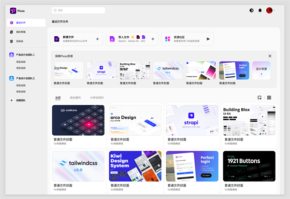Click the Adobe XD icon on 导入文件
This screenshot has width=290, height=199.
tap(138, 37)
